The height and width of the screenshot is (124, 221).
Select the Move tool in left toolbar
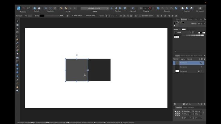18,21
